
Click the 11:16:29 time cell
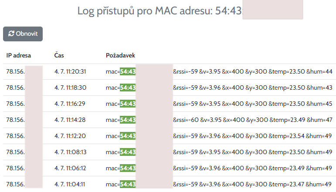point(70,104)
